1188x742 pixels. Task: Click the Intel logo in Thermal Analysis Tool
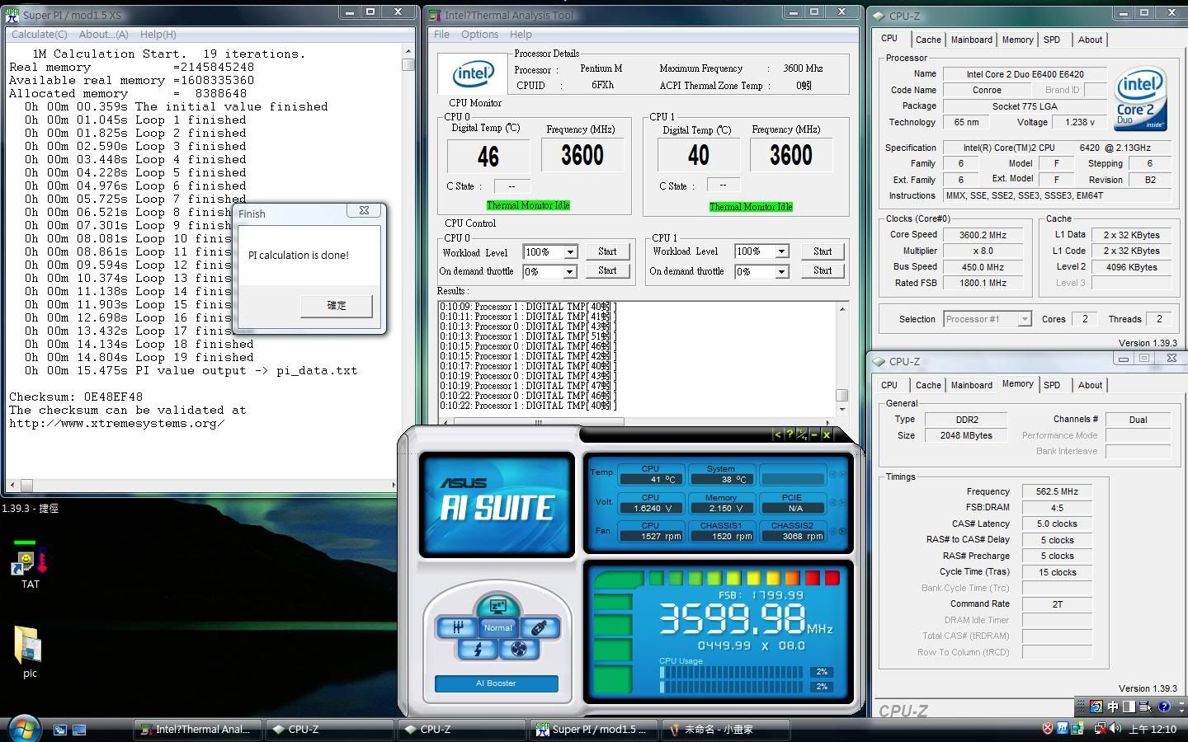tap(474, 73)
